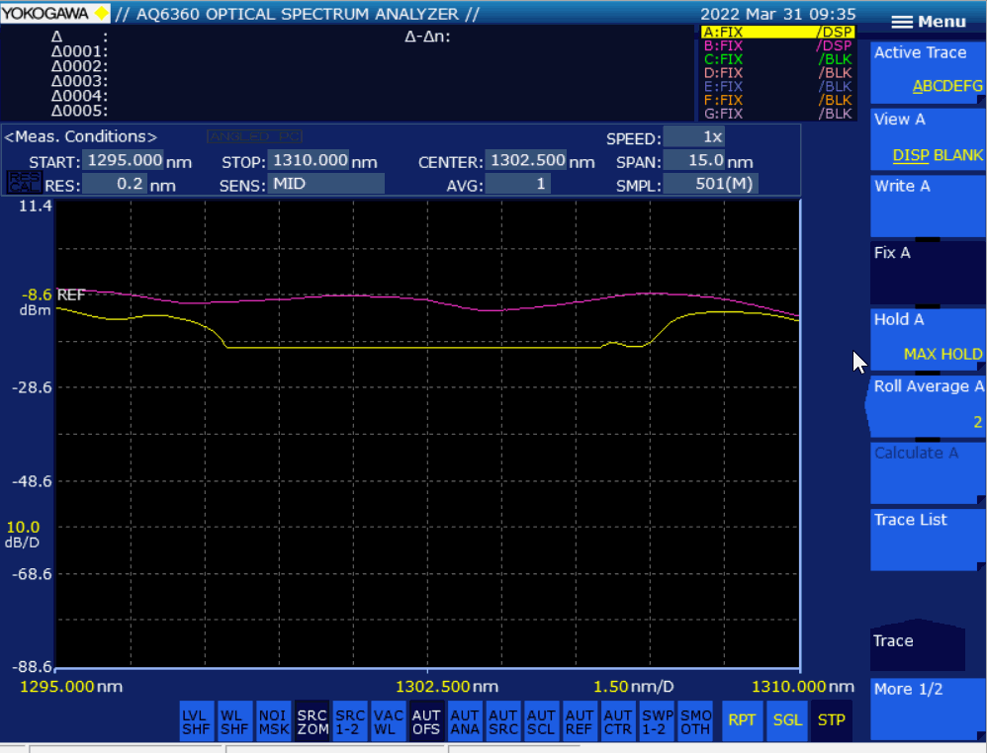Screen dimensions: 987x753
Task: Toggle the View A DISP/BLANK softkey
Action: tap(928, 139)
